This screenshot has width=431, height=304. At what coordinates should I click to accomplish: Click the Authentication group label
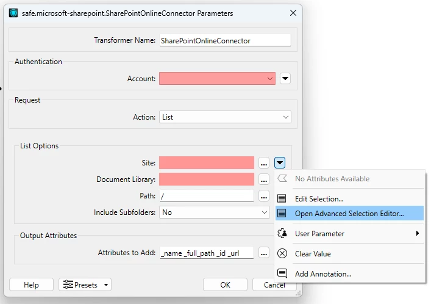click(x=38, y=62)
